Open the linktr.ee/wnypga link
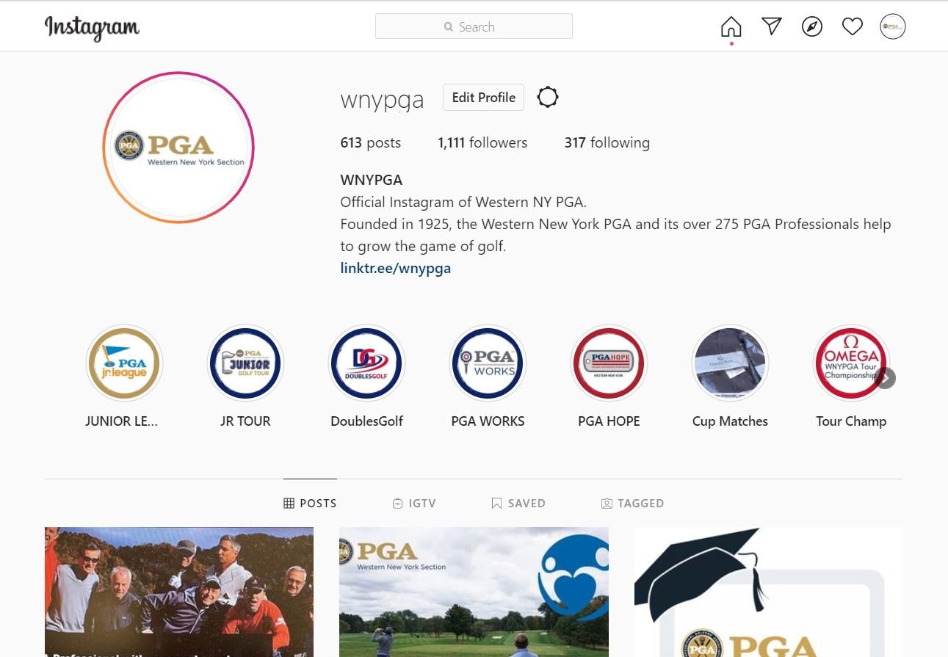The height and width of the screenshot is (657, 948). [x=395, y=268]
